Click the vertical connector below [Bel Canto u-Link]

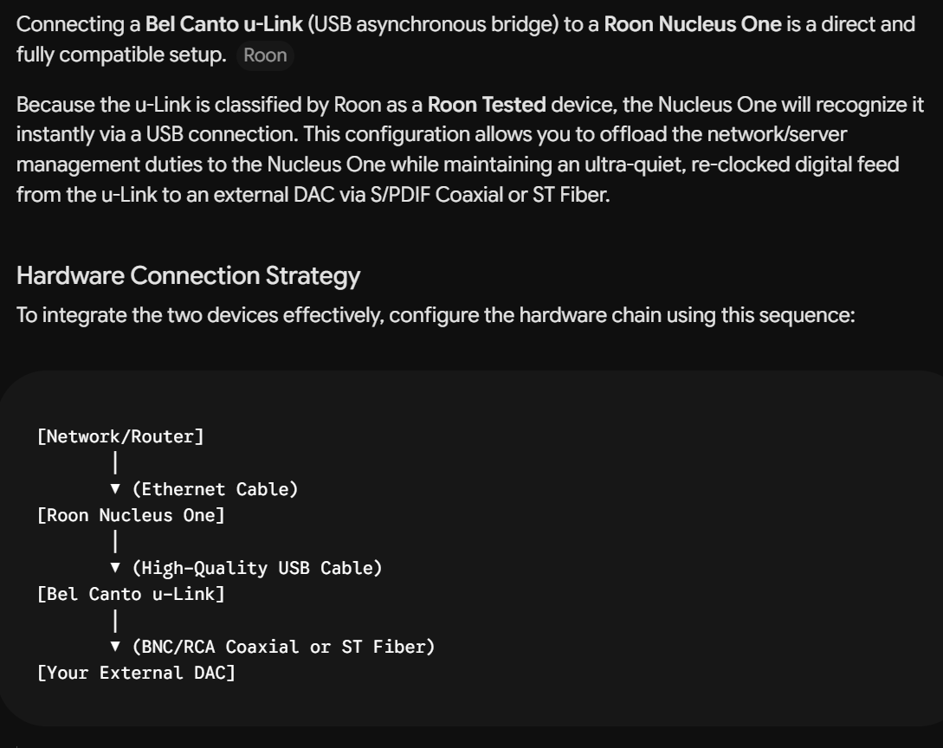(115, 621)
